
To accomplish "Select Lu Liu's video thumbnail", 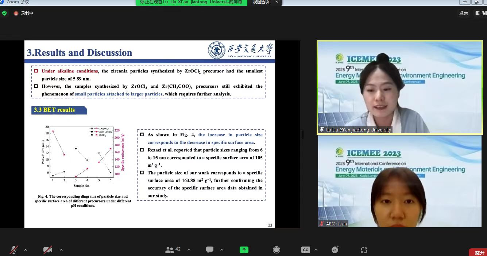I will [x=399, y=87].
